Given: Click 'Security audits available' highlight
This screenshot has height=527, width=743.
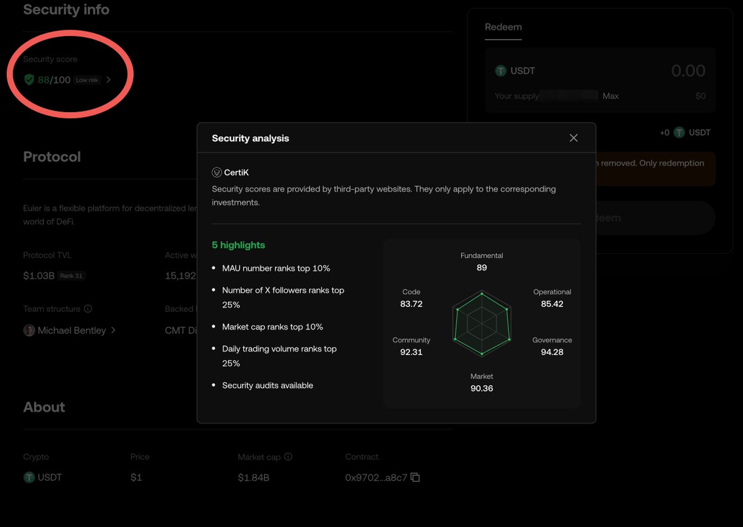Looking at the screenshot, I should pyautogui.click(x=267, y=385).
